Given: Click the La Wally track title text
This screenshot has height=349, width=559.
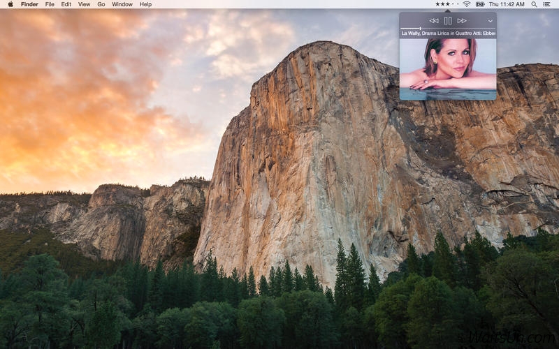Looking at the screenshot, I should (x=448, y=34).
